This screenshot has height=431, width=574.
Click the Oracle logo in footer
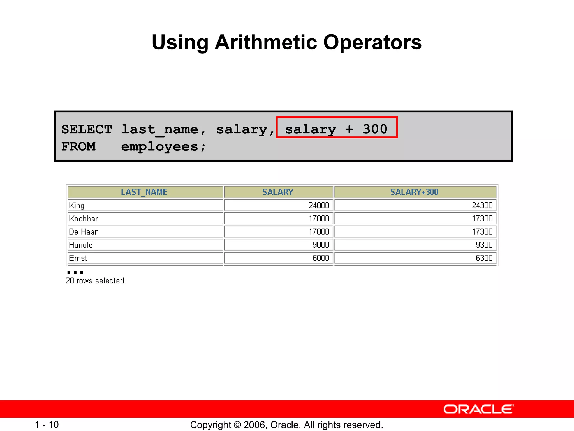[478, 409]
